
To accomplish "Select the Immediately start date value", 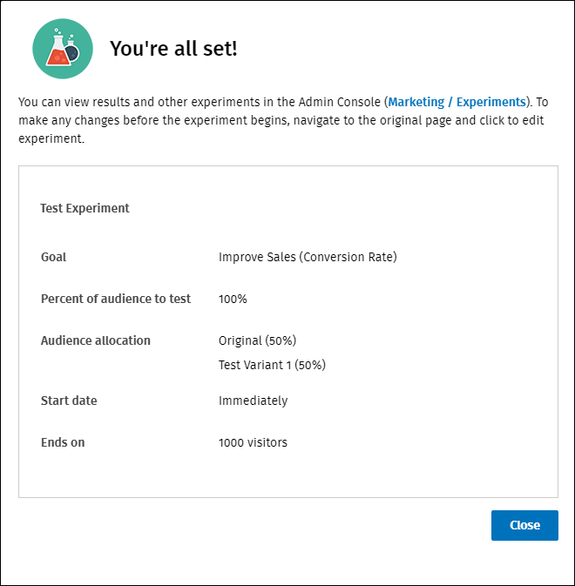I will pos(253,401).
